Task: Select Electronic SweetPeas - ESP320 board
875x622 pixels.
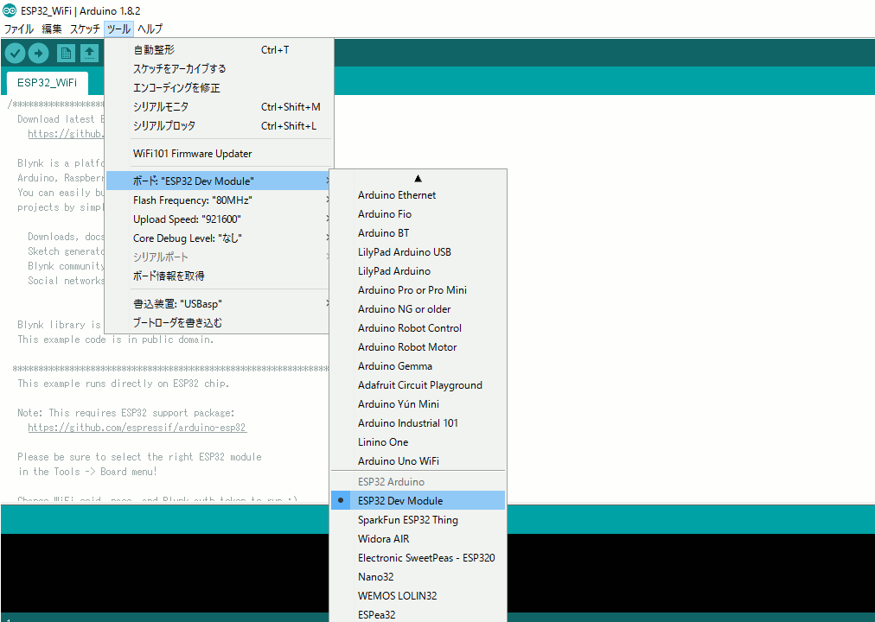Action: coord(418,558)
